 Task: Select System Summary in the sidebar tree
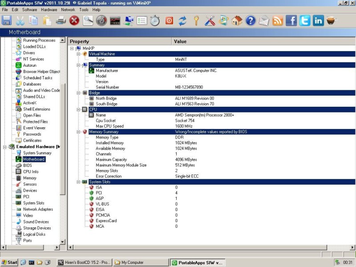(37, 153)
